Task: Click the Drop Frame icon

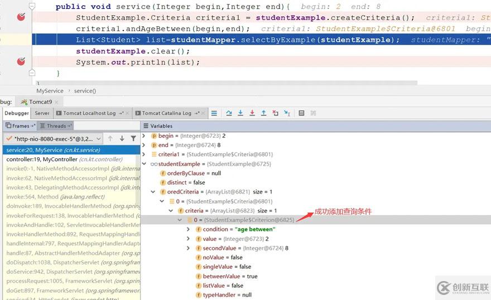Action: click(275, 113)
